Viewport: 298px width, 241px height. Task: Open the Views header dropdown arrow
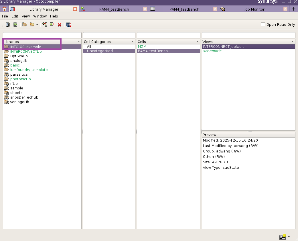(293, 41)
